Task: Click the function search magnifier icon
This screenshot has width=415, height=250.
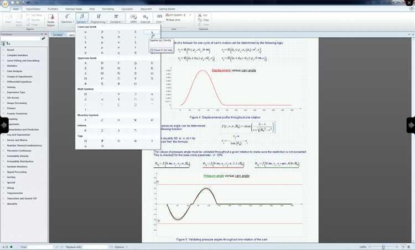Action: coord(43,38)
